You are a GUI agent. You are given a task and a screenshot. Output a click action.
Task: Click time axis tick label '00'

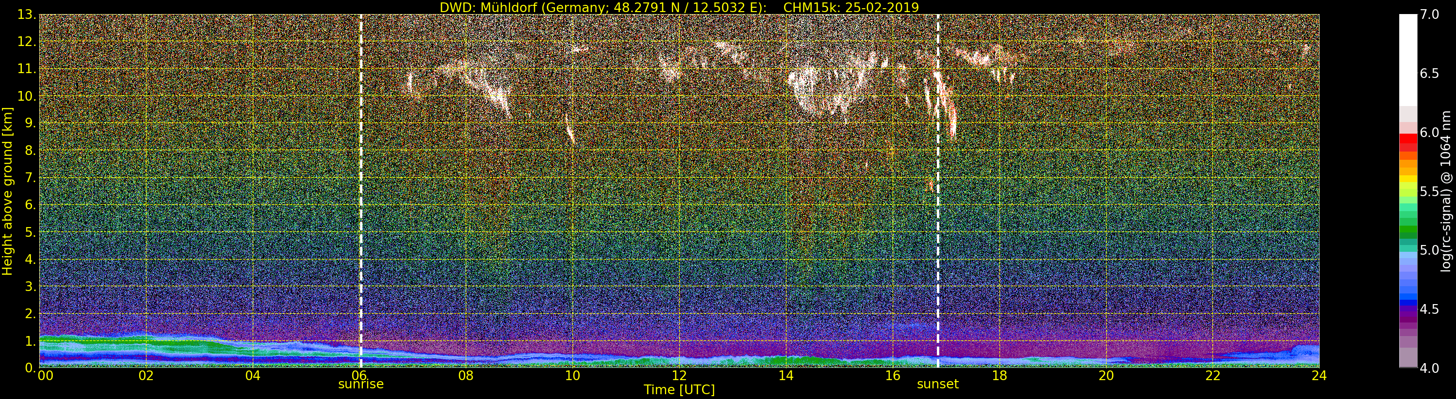point(45,376)
